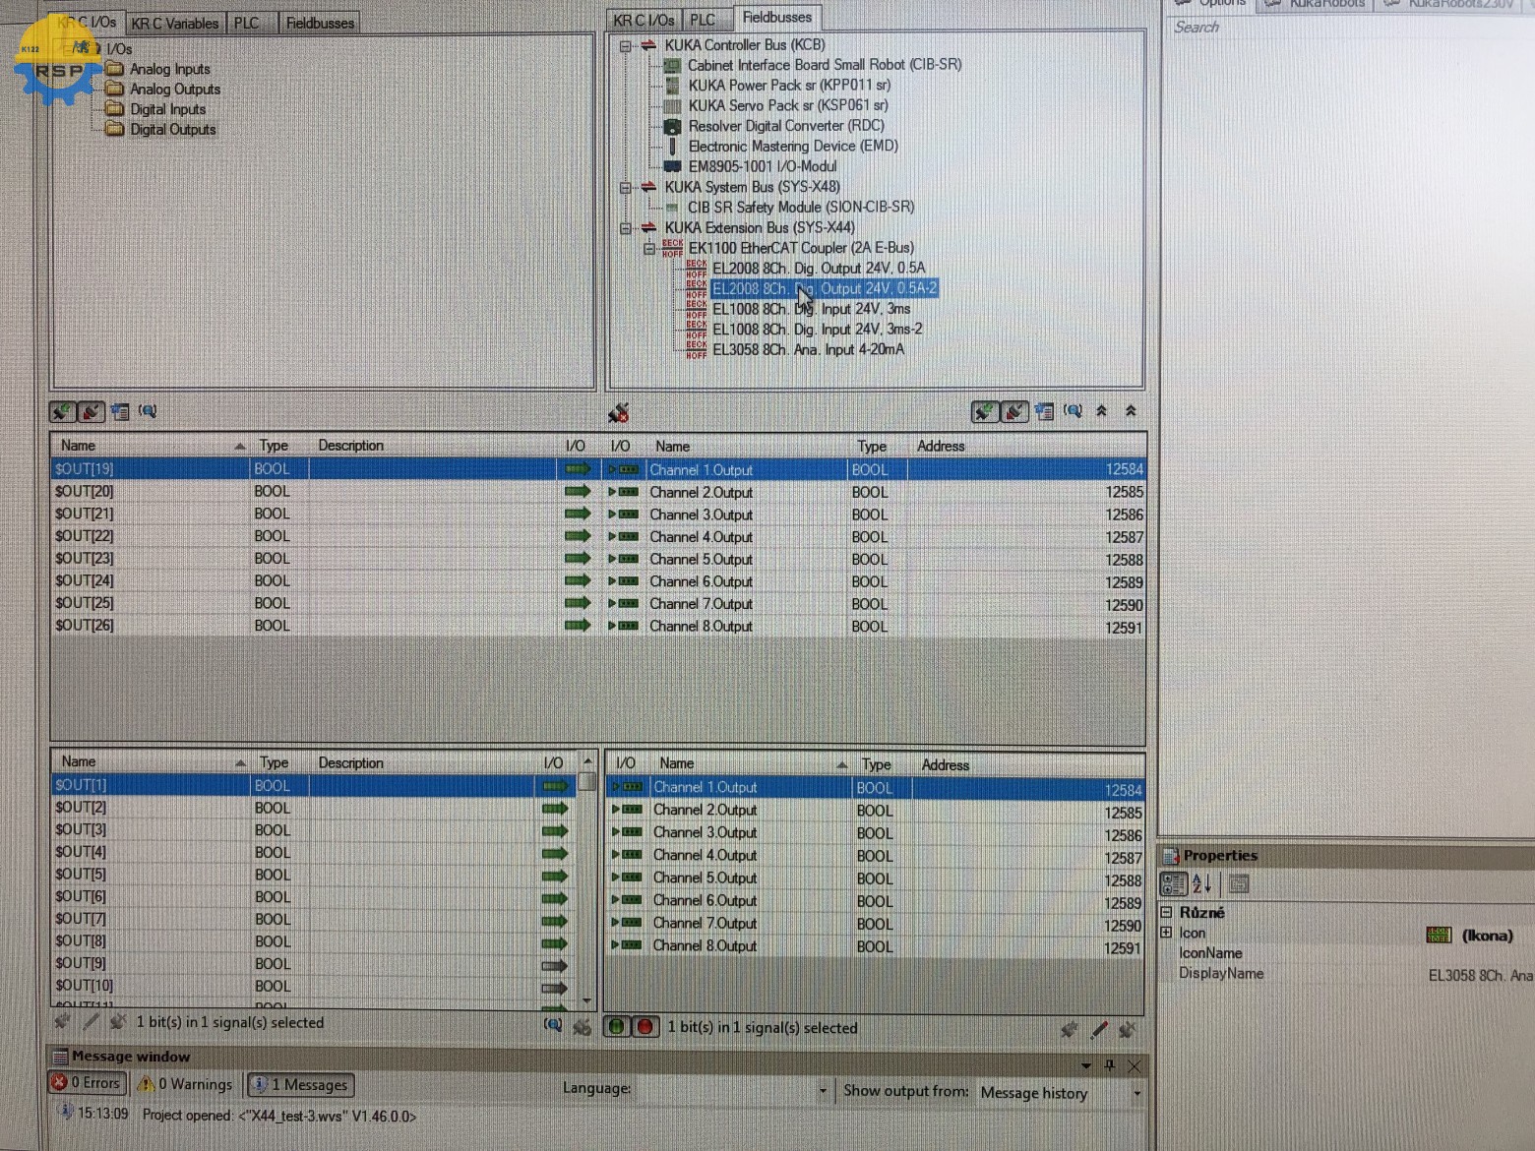
Task: Select the Analog Inputs folder
Action: point(169,69)
